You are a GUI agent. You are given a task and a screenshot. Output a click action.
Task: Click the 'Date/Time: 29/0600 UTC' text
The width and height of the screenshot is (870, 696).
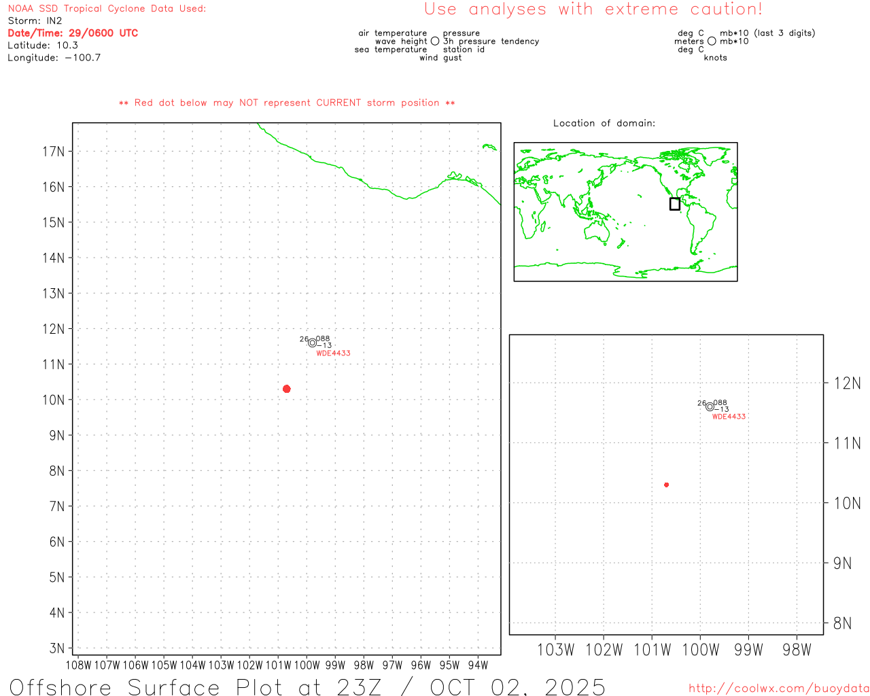click(x=73, y=33)
